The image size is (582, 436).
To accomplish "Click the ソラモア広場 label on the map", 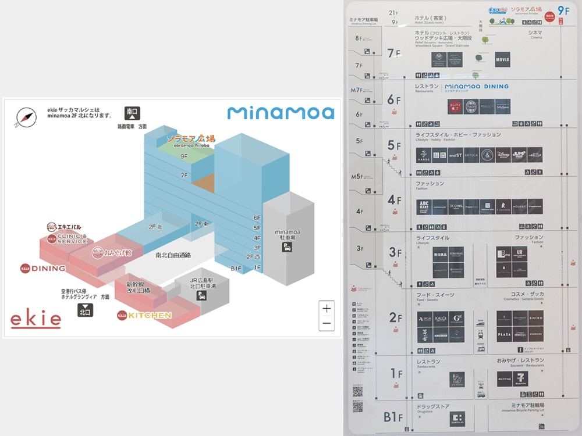I will click(x=191, y=140).
